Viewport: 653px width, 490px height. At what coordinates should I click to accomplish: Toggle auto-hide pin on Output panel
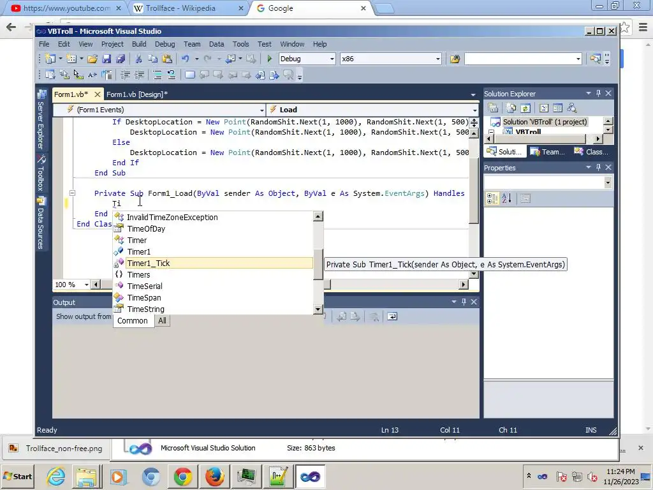click(464, 302)
